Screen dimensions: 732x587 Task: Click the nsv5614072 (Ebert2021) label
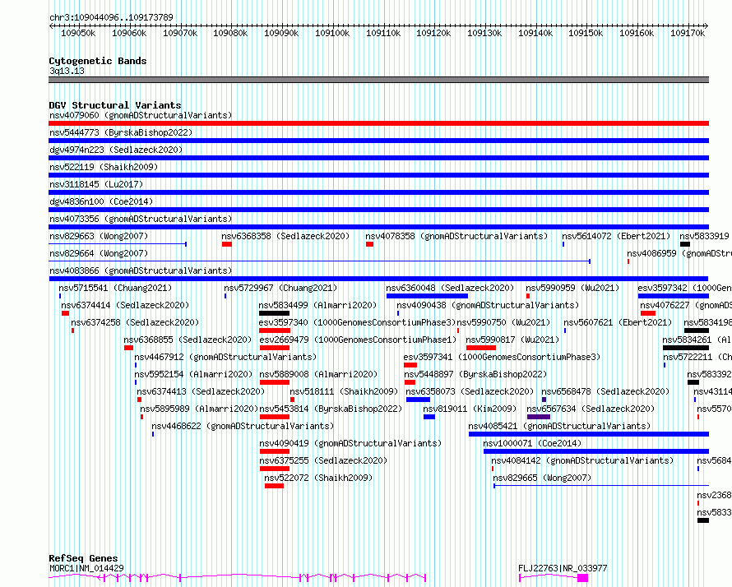[x=616, y=236]
